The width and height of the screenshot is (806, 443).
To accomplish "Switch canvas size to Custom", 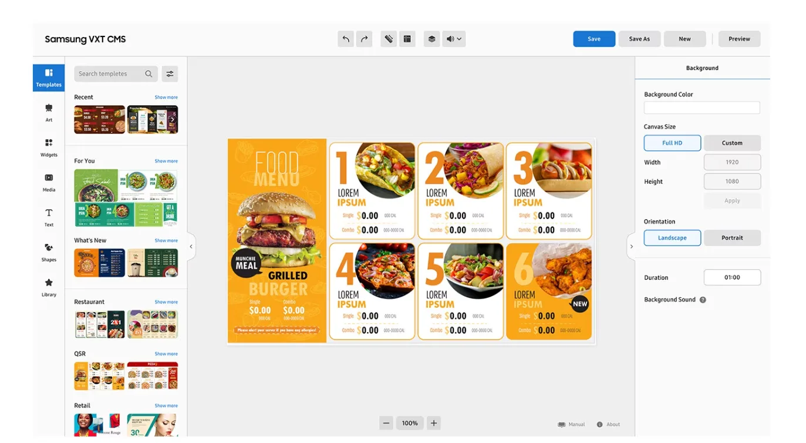I will pyautogui.click(x=732, y=143).
